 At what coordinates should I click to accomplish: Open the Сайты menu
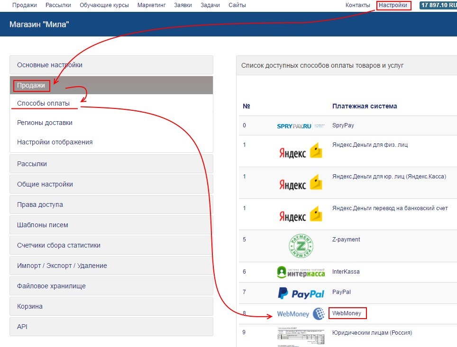[x=237, y=5]
